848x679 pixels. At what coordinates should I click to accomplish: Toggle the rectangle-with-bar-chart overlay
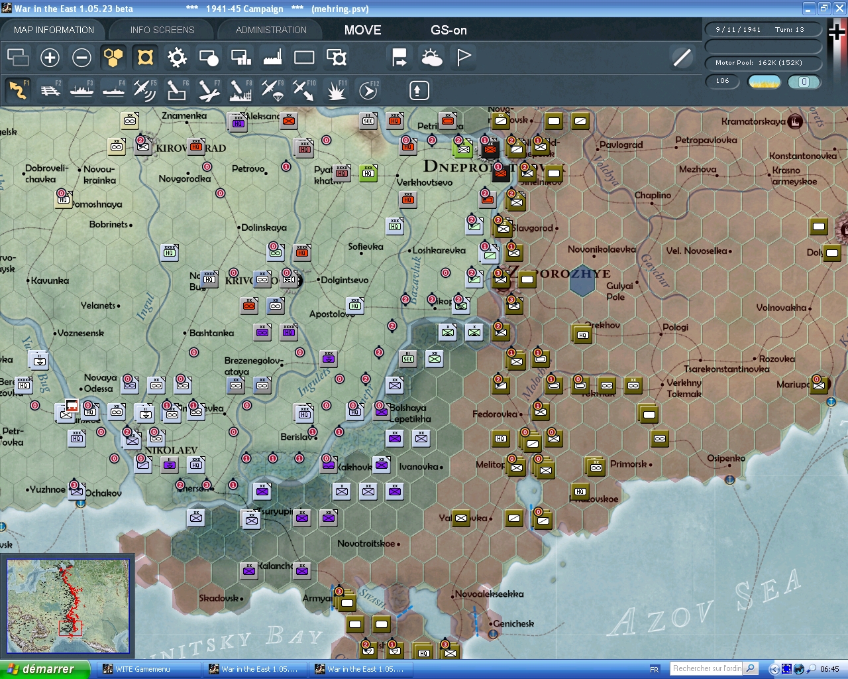tap(240, 58)
